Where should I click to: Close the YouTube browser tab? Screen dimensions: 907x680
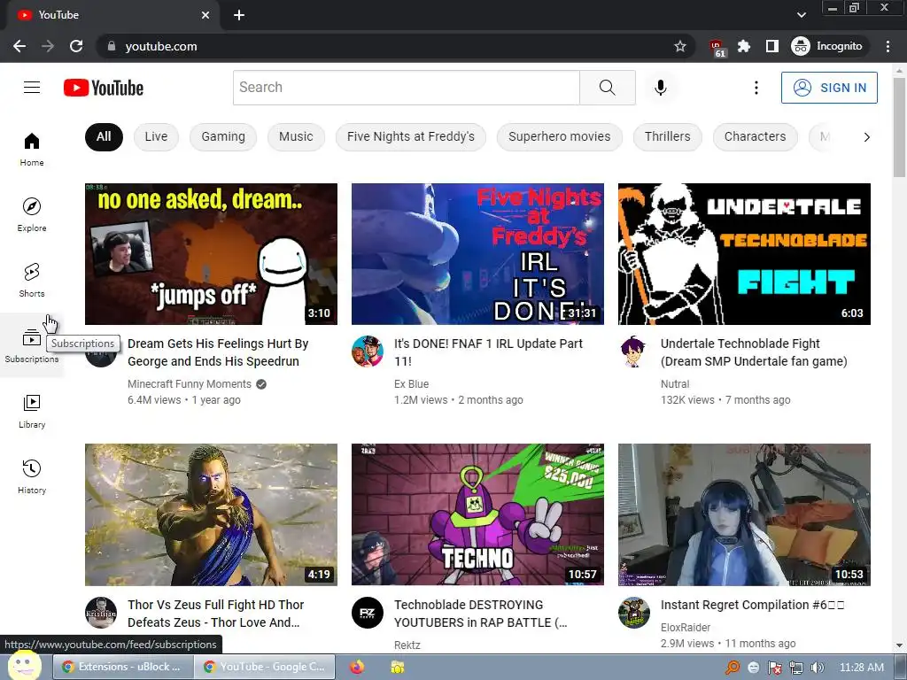(x=205, y=15)
